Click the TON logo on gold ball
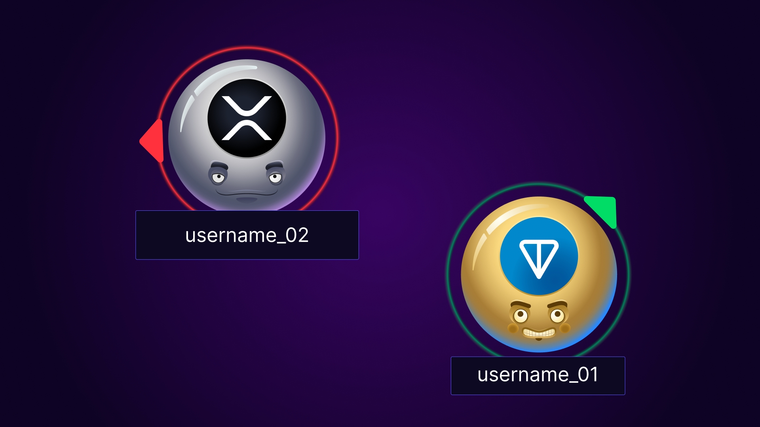The width and height of the screenshot is (760, 427). point(539,256)
